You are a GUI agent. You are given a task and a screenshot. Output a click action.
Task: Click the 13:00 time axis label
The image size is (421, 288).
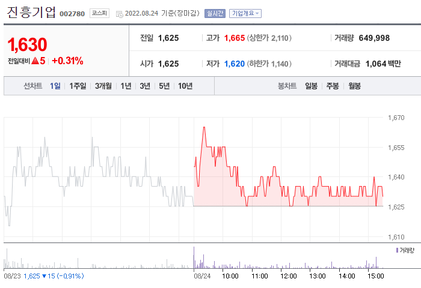[x=318, y=276]
